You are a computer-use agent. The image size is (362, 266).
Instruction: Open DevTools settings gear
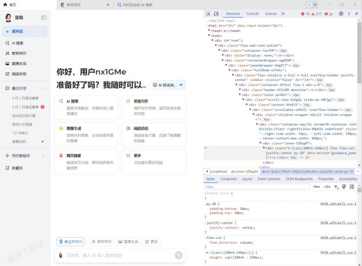click(x=341, y=14)
